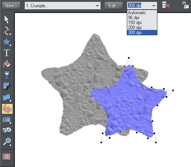This screenshot has height=167, width=191.
Task: Pick the Fill bucket tool
Action: 6,64
